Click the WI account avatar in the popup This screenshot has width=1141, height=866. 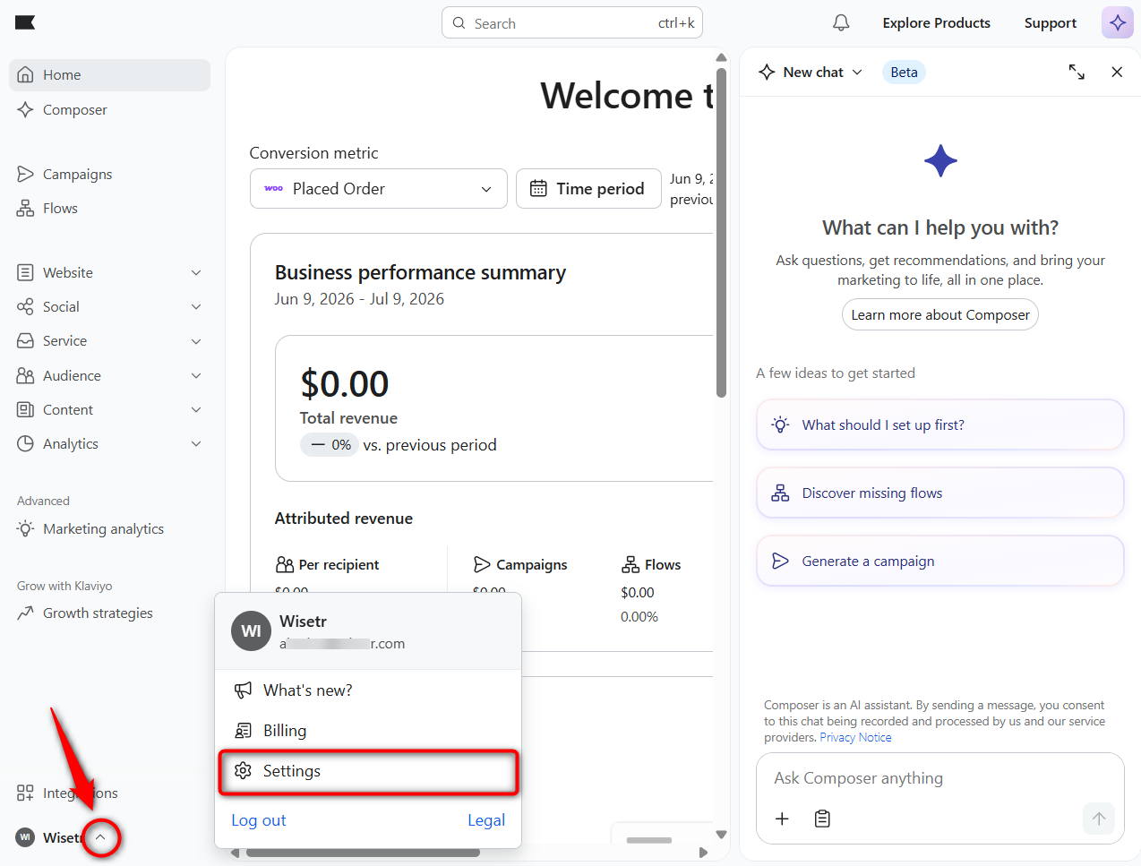point(251,631)
